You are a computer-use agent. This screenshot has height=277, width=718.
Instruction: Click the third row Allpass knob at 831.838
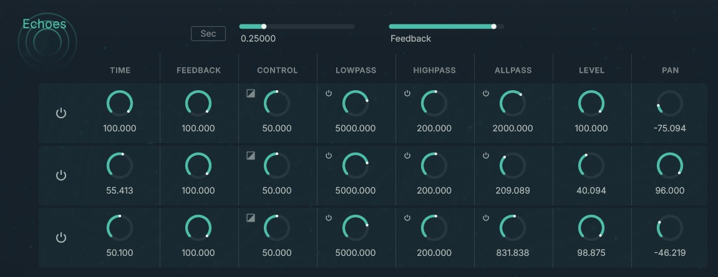tap(512, 228)
